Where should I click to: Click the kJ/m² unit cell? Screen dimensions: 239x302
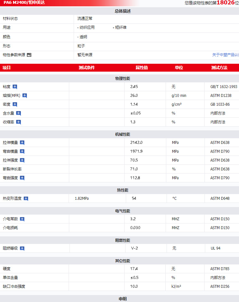click(x=176, y=287)
